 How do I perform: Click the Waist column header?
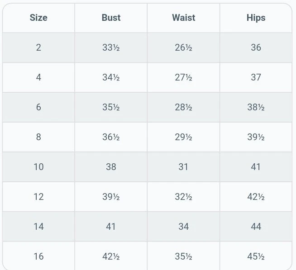click(x=183, y=18)
